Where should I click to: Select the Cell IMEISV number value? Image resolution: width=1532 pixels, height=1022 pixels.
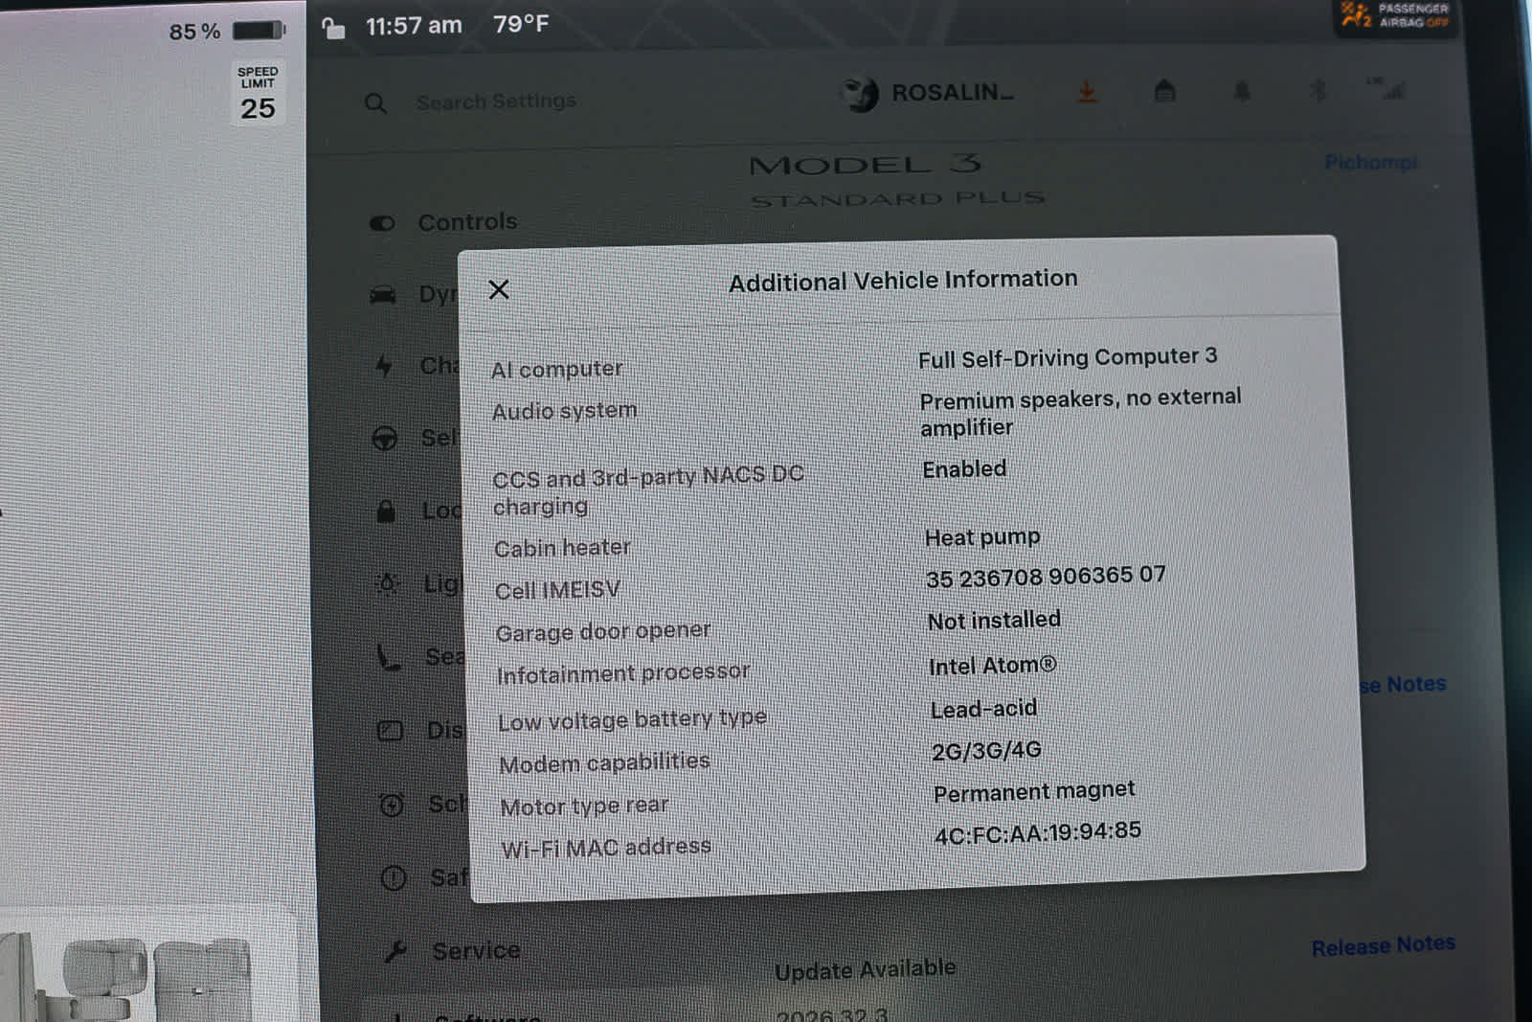pyautogui.click(x=1046, y=577)
